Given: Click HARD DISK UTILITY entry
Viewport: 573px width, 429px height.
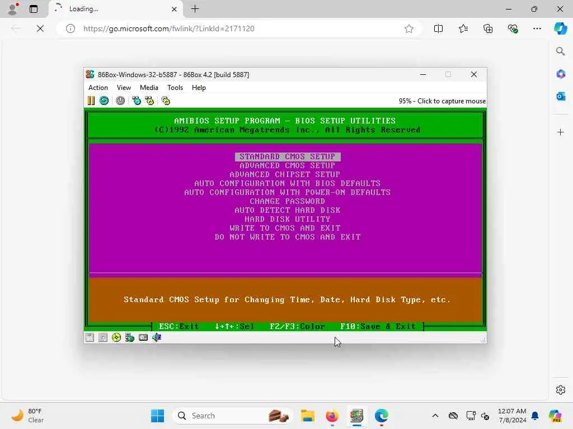Looking at the screenshot, I should (x=288, y=219).
